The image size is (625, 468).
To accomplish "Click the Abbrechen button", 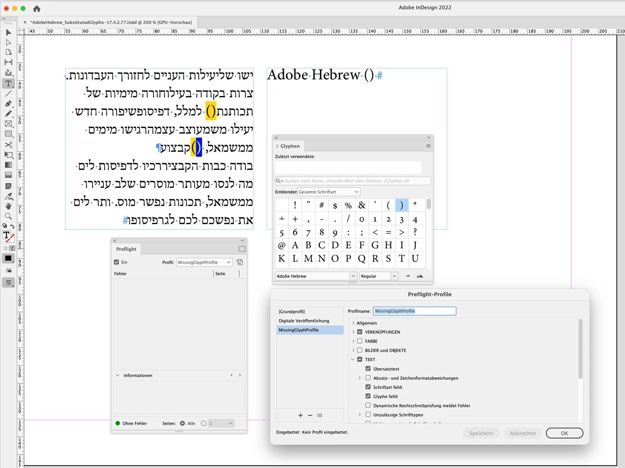I will click(x=523, y=433).
